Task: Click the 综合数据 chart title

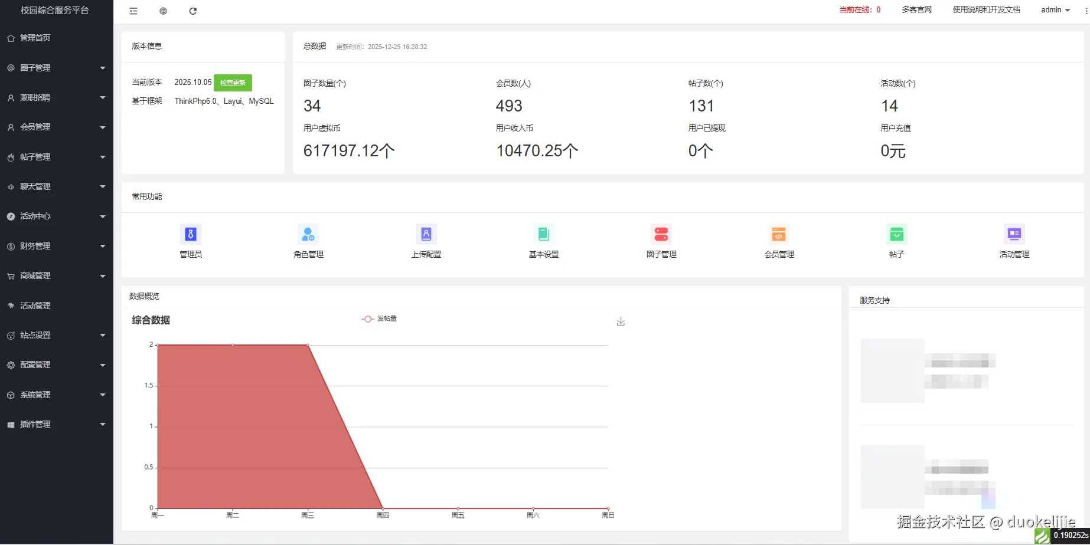Action: click(151, 320)
